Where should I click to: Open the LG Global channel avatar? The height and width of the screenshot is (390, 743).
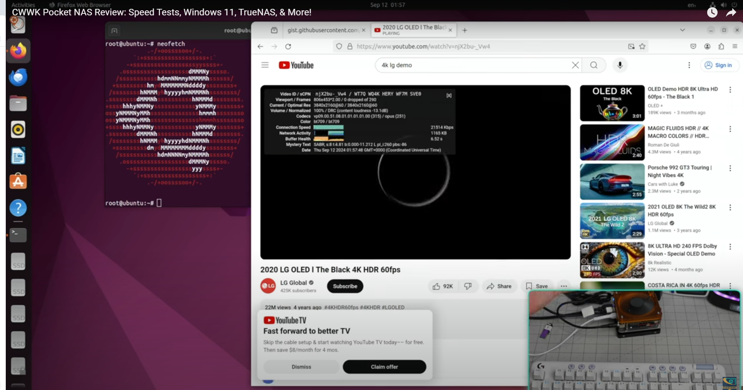point(268,286)
